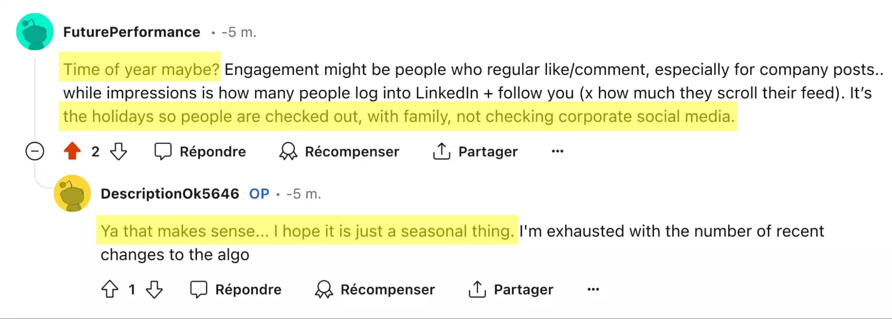Open the overflow menu on the OP's reply

593,290
